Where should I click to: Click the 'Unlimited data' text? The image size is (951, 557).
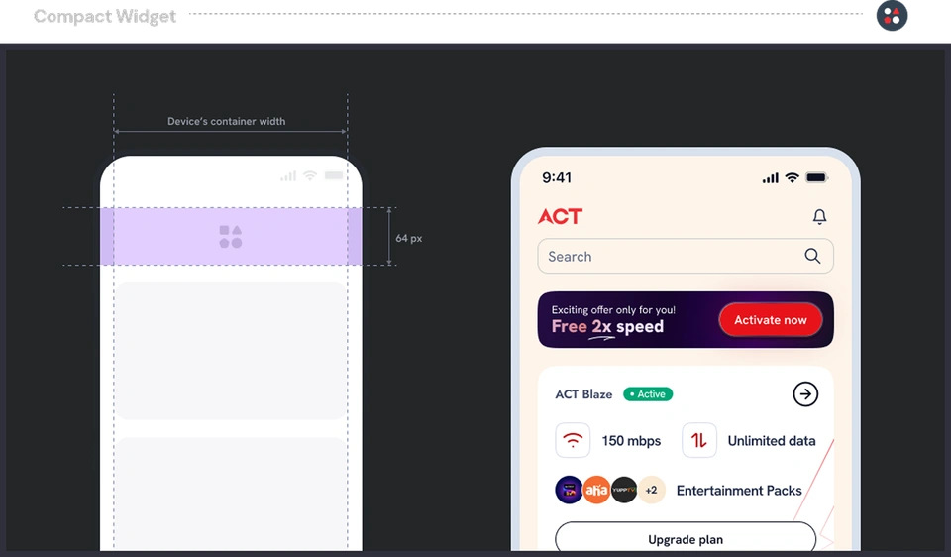(x=772, y=441)
